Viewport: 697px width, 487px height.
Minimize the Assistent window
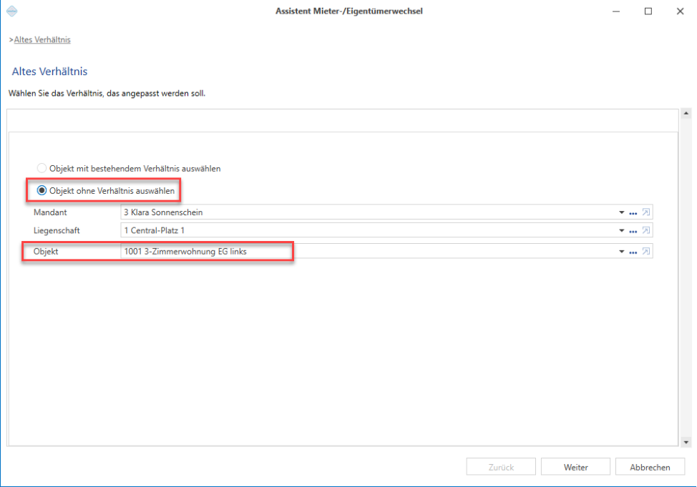(616, 11)
